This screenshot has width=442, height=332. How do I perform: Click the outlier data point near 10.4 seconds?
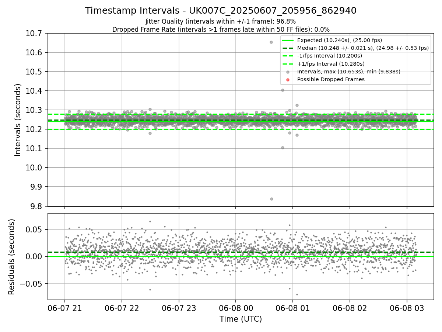click(283, 90)
